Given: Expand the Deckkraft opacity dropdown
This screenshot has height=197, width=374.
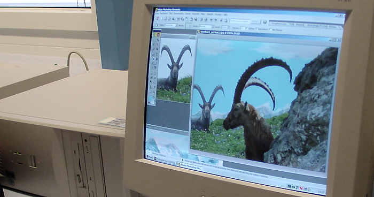Looking at the screenshot, I should (x=225, y=27).
